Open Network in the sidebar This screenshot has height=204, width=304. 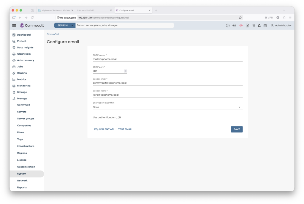coord(22,181)
